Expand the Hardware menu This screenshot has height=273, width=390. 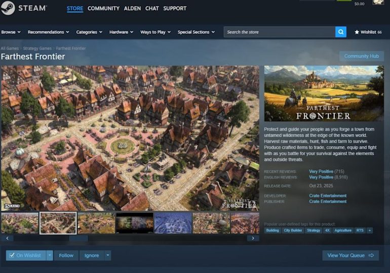pyautogui.click(x=121, y=32)
